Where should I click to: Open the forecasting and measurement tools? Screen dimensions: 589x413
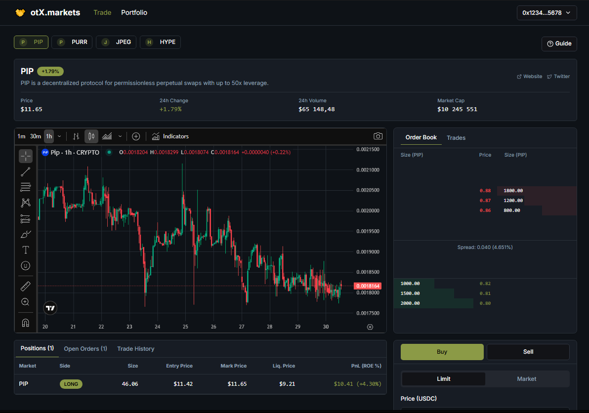(26, 218)
